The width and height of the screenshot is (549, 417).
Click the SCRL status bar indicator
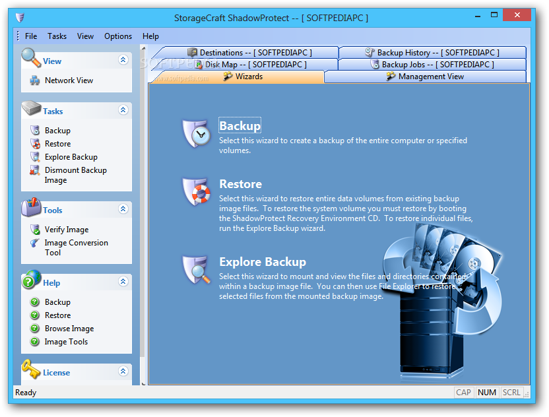pyautogui.click(x=511, y=393)
